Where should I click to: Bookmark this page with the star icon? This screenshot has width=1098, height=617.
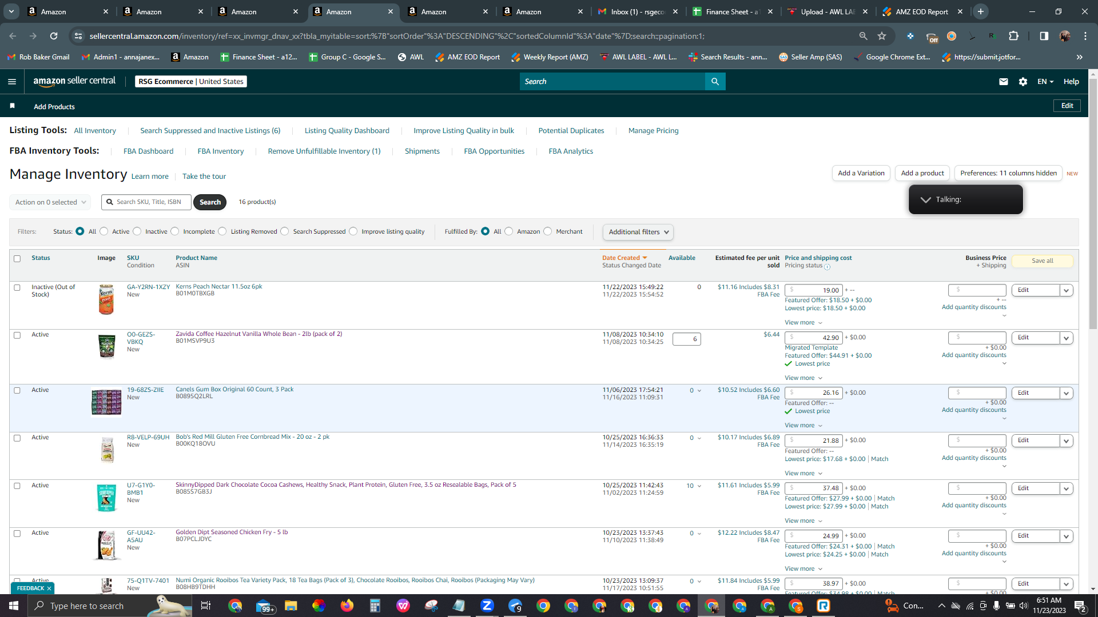pyautogui.click(x=882, y=36)
